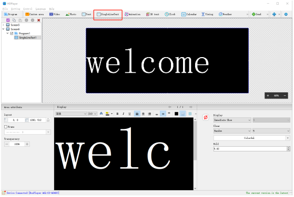
Task: Open the Control menu
Action: pos(27,9)
